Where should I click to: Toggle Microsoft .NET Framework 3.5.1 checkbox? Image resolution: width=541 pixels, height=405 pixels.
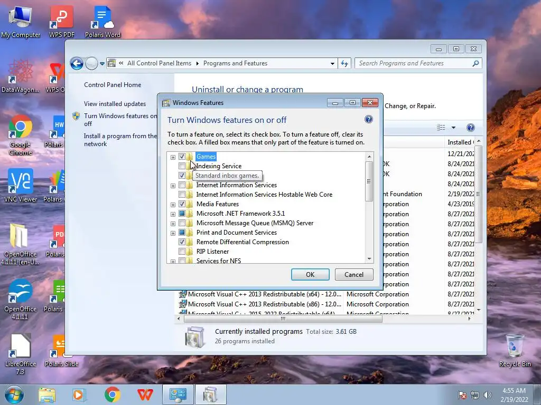[182, 214]
